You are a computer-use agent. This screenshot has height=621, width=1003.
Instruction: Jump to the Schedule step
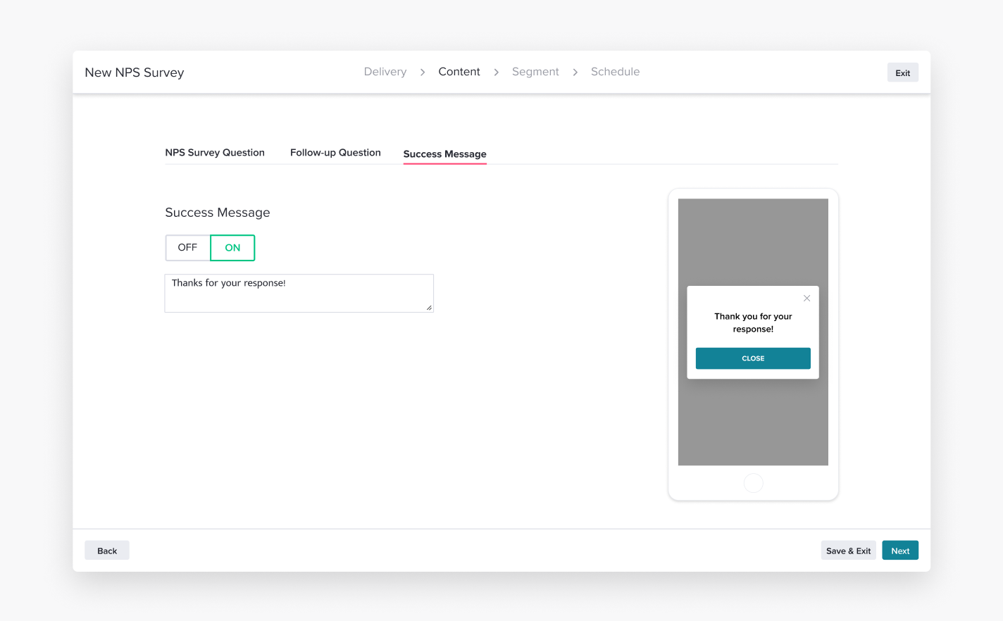616,72
